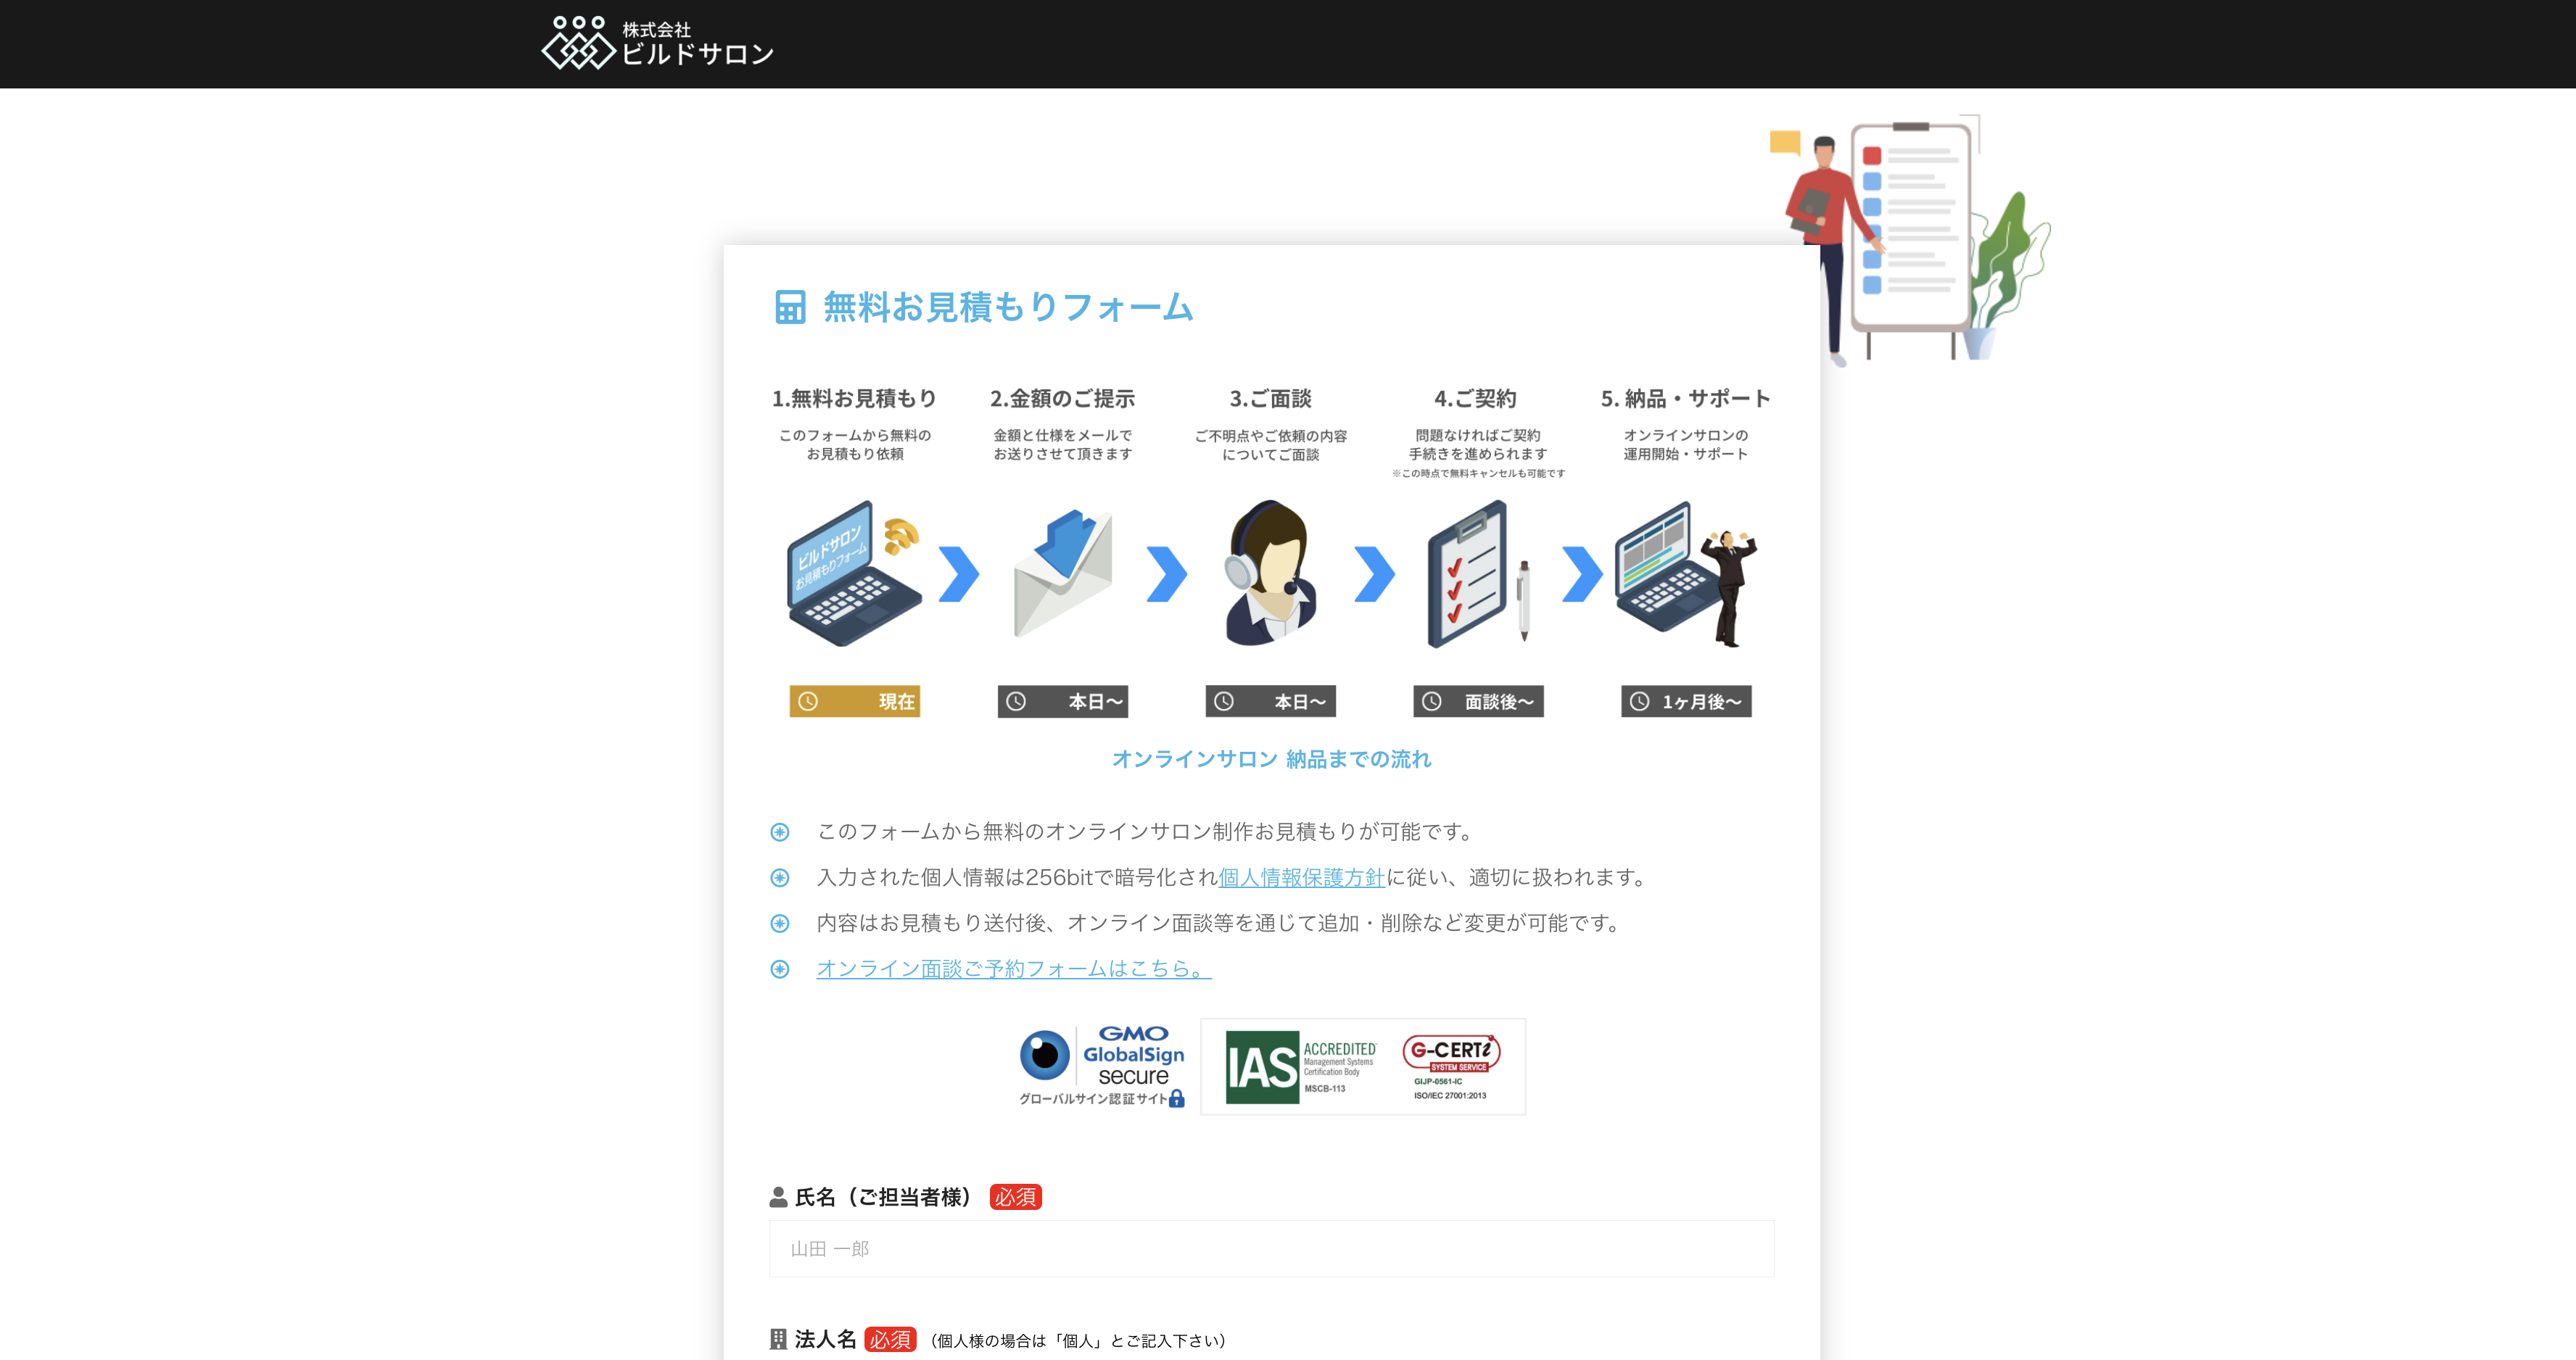This screenshot has height=1360, width=2576.
Task: Click the 必須 badge beside 氏名
Action: coord(1015,1196)
